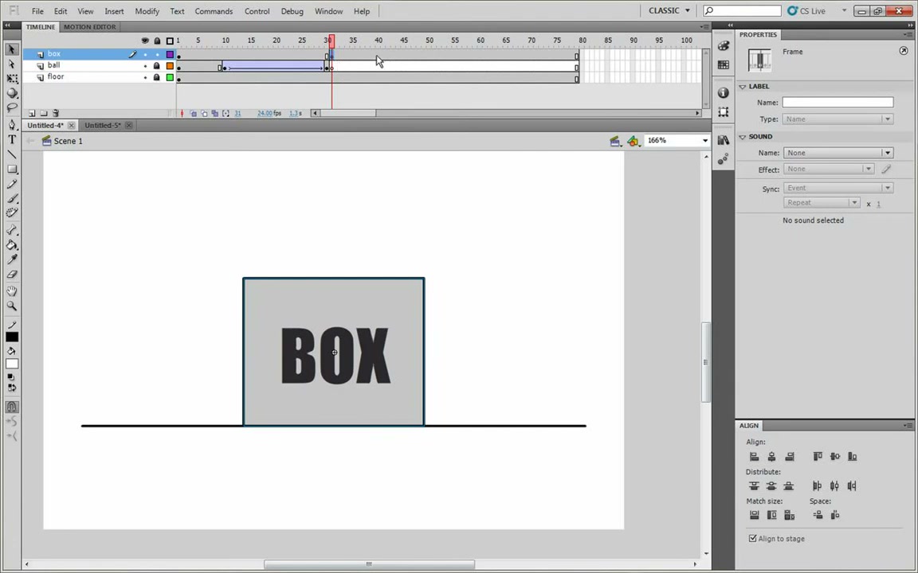Select the ball layer

click(54, 65)
